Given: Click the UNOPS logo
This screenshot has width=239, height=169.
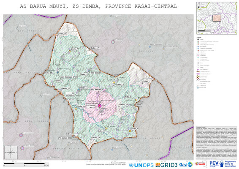Looking at the screenshot, I should 141,165.
